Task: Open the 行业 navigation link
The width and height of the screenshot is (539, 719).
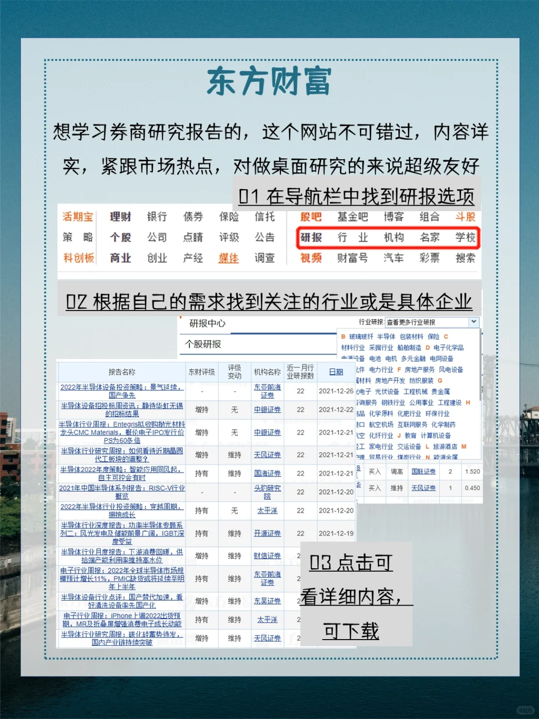Action: click(352, 238)
